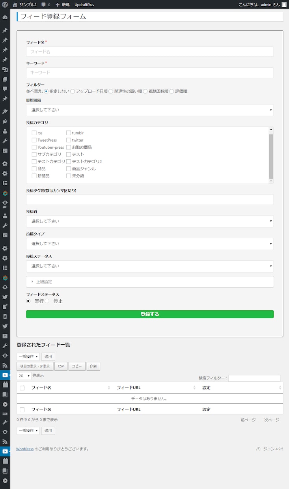
Task: Select 関連性の高い順 sort option
Action: pyautogui.click(x=111, y=91)
